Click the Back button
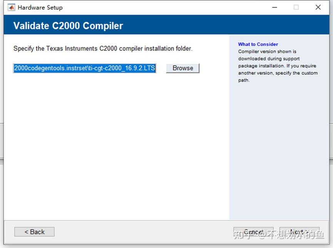Image resolution: width=333 pixels, height=248 pixels. (x=34, y=231)
